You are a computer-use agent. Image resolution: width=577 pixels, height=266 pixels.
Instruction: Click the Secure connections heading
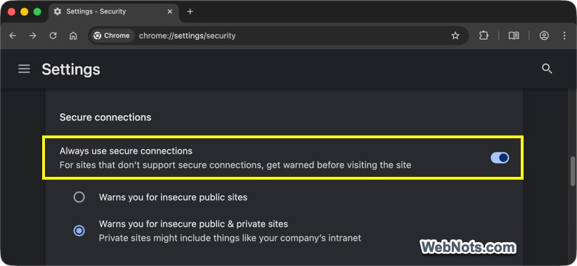105,117
